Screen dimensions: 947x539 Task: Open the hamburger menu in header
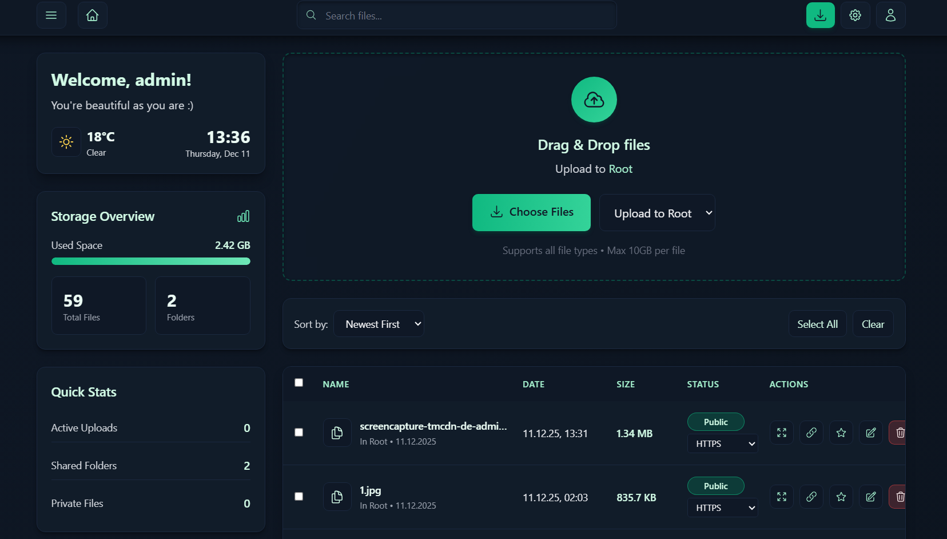pyautogui.click(x=51, y=15)
